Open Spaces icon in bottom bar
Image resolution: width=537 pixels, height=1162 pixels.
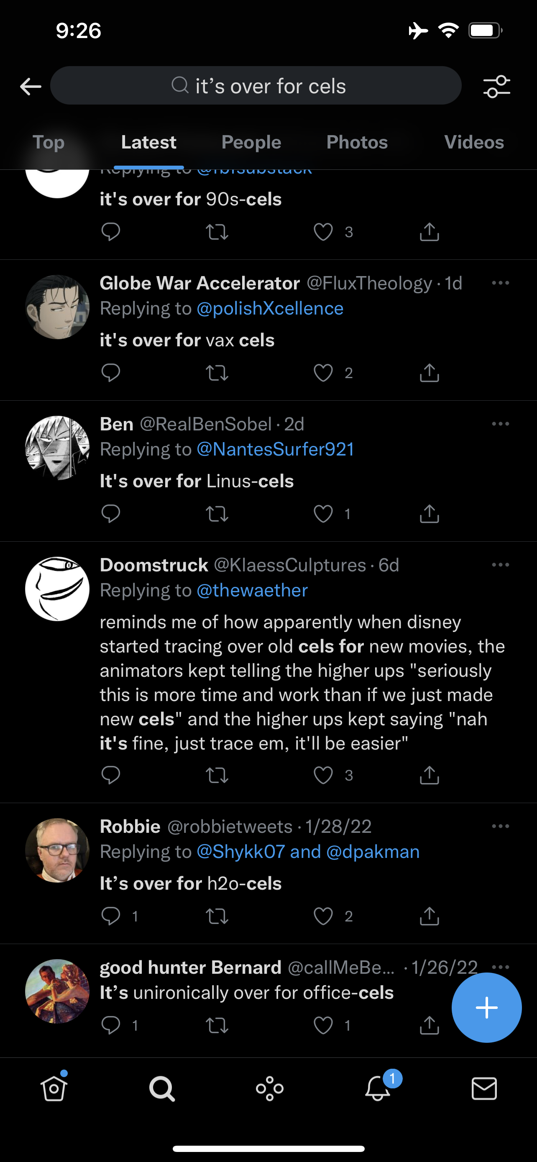[x=270, y=1088]
